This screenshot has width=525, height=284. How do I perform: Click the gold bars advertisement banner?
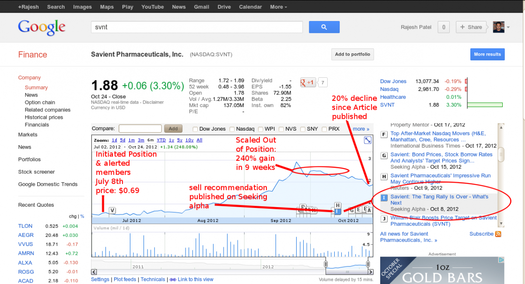click(442, 270)
